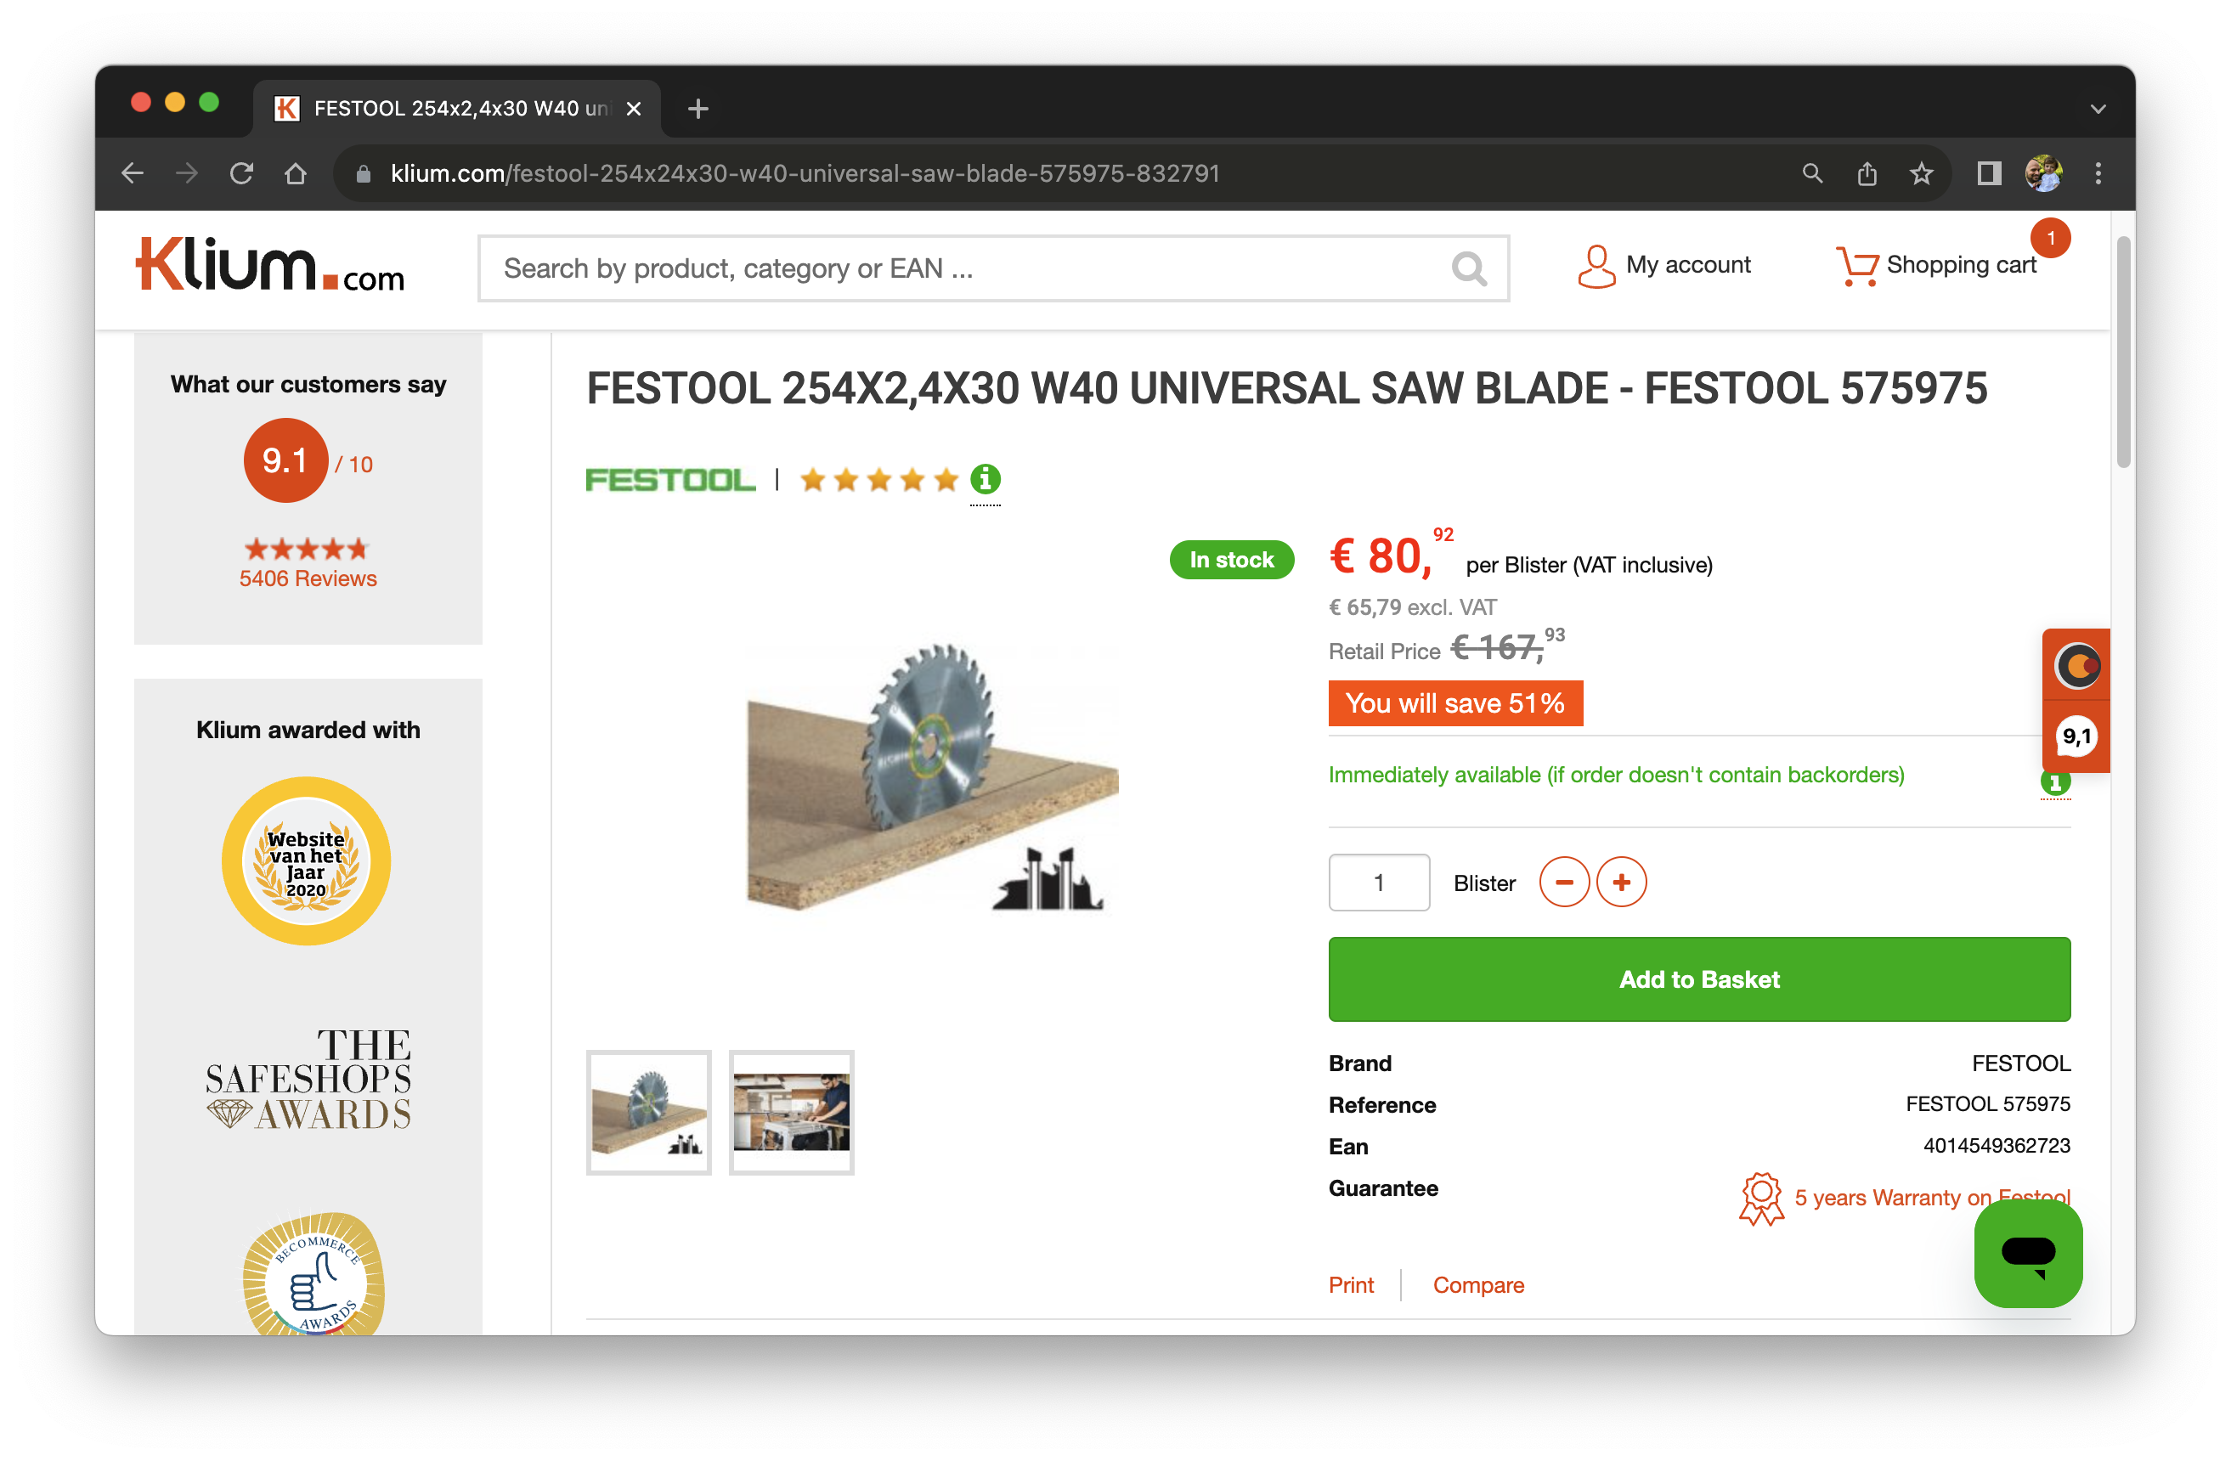This screenshot has width=2231, height=1461.
Task: Reload the page
Action: [x=242, y=173]
